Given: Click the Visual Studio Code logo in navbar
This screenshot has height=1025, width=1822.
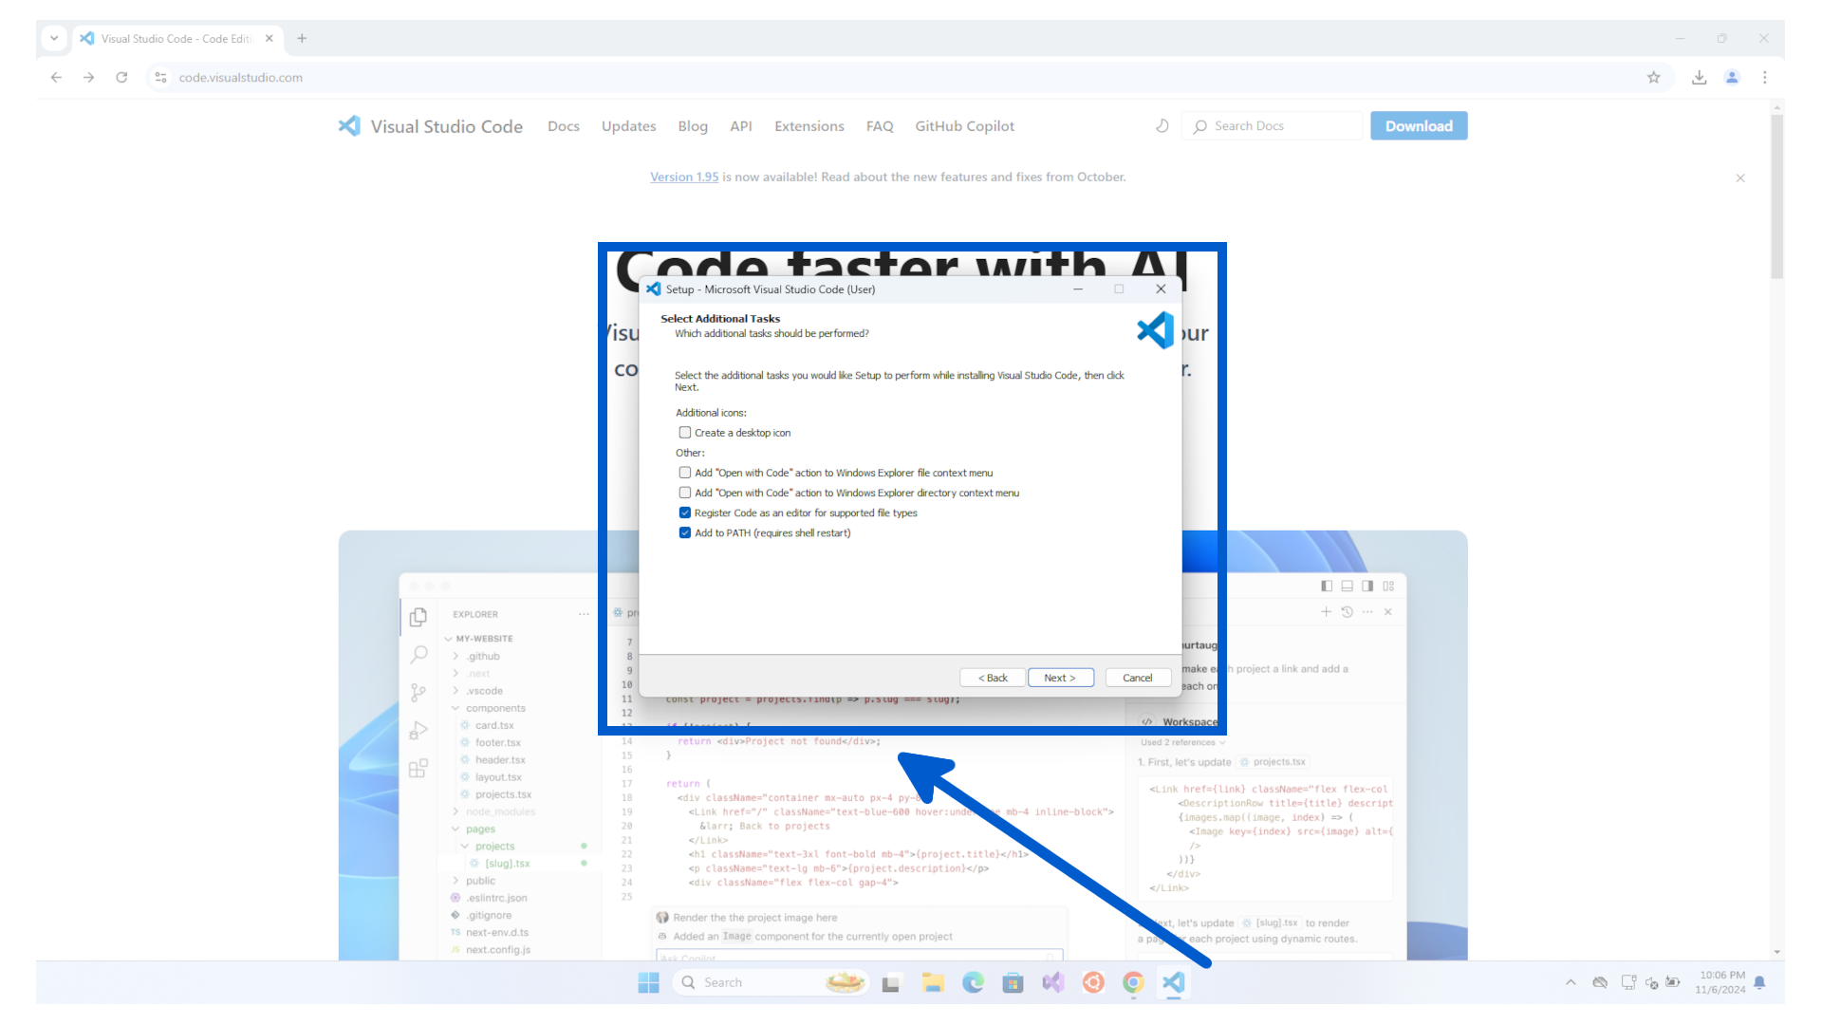Looking at the screenshot, I should coord(349,125).
